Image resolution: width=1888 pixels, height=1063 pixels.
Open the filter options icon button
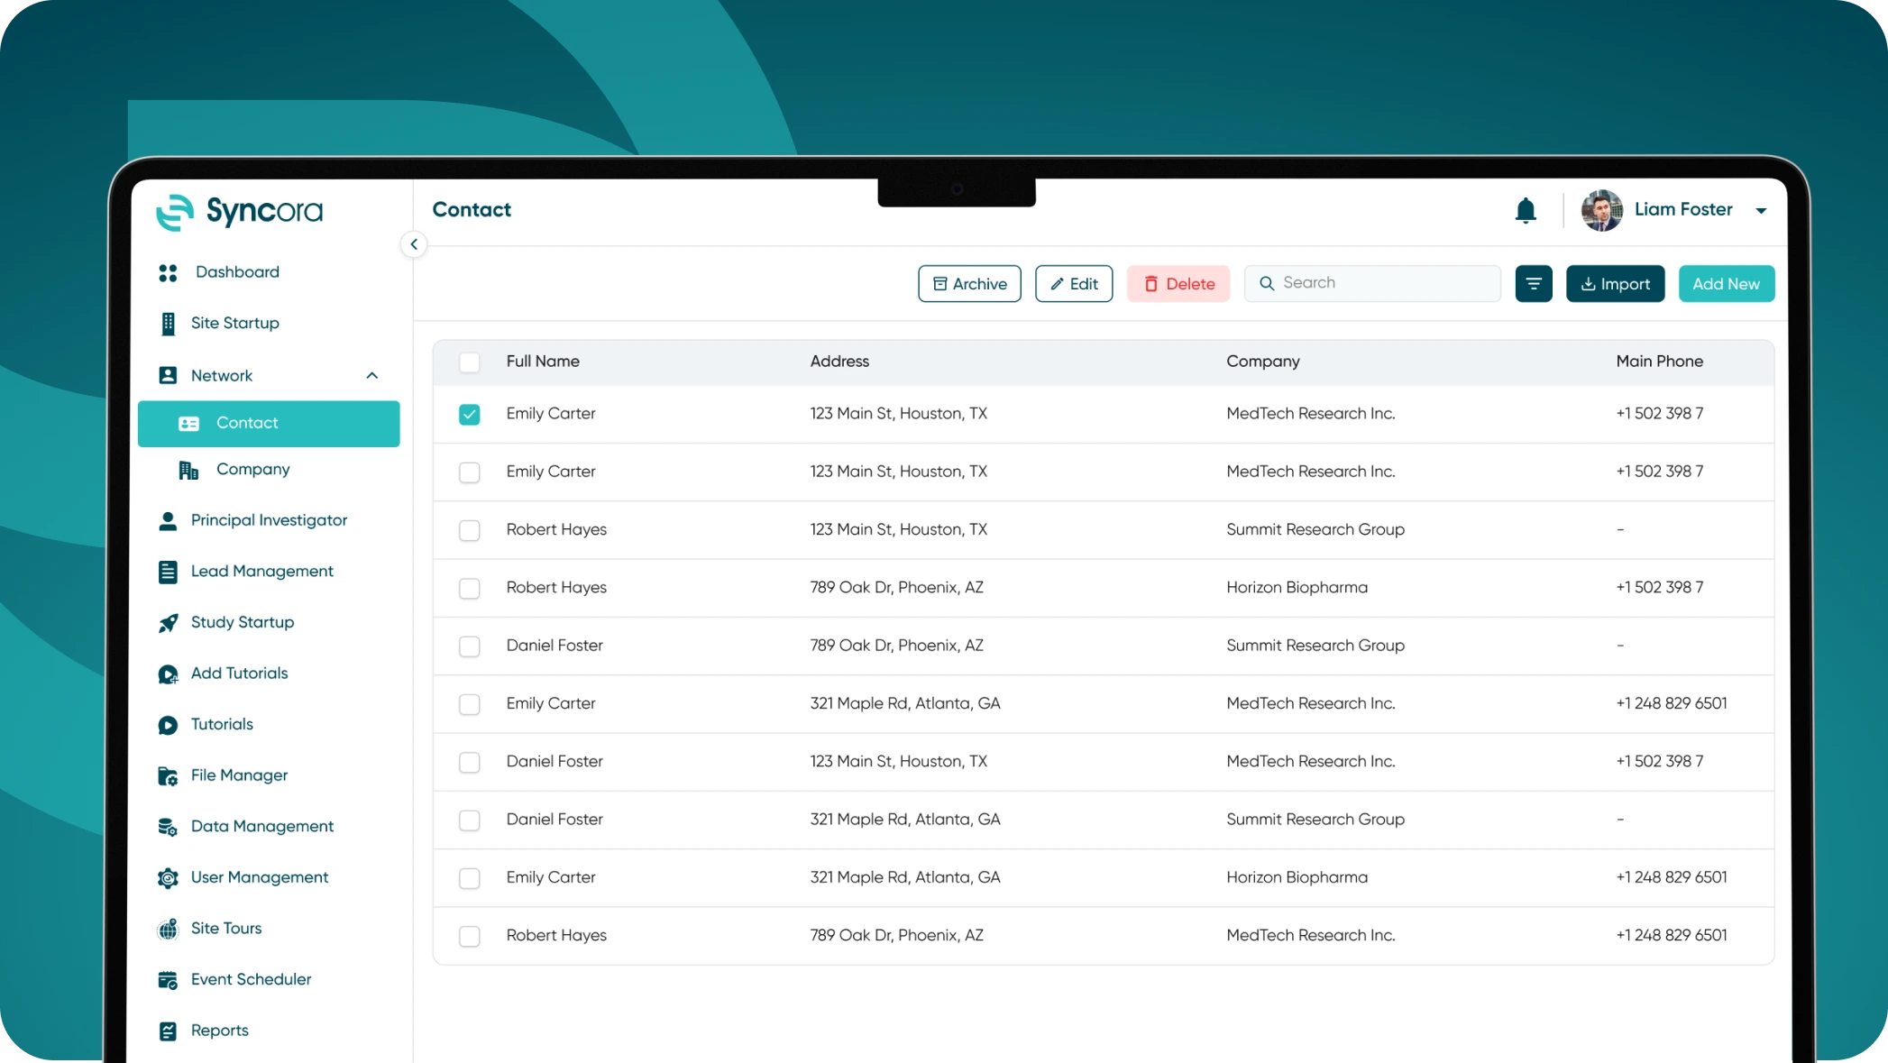1534,284
